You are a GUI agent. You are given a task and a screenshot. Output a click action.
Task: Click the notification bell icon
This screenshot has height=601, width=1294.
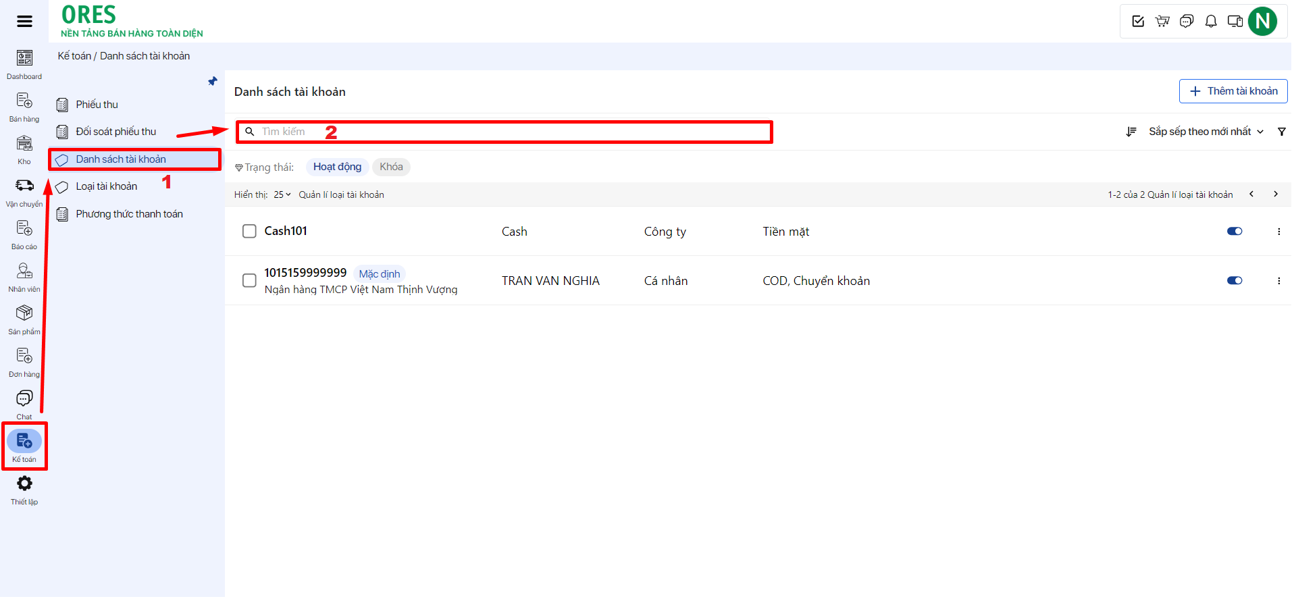[1211, 22]
